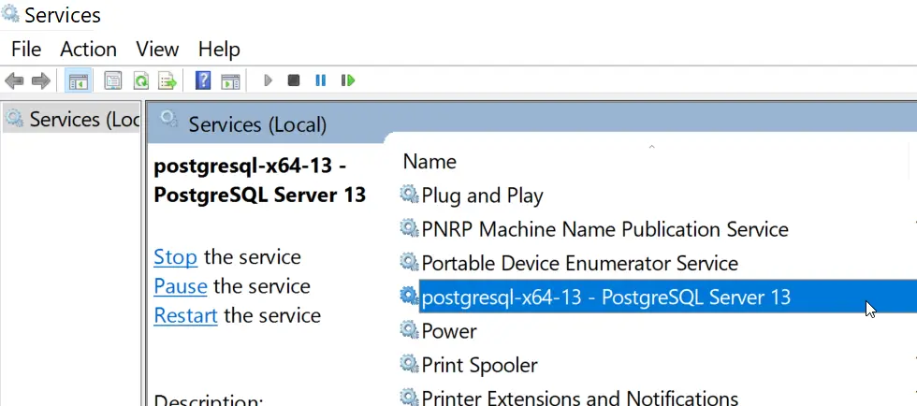
Task: Click the Refresh toolbar icon
Action: [141, 80]
